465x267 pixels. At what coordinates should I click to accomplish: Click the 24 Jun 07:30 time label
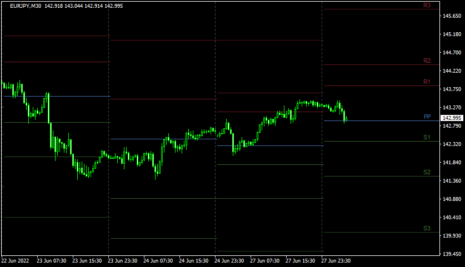[158, 261]
